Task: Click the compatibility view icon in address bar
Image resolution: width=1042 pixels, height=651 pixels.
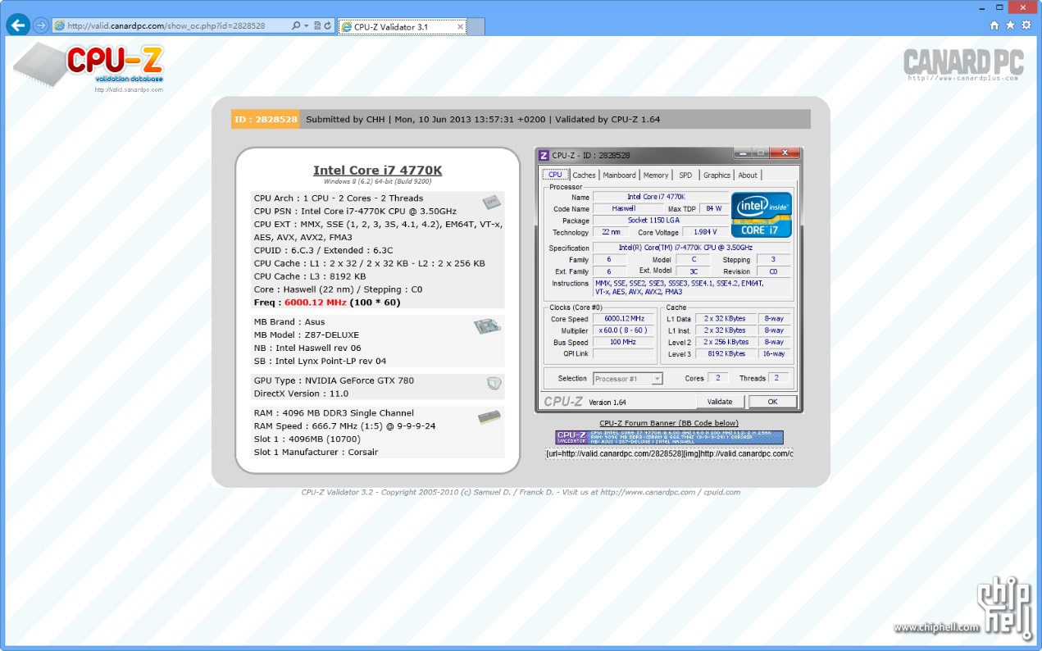Action: [316, 26]
